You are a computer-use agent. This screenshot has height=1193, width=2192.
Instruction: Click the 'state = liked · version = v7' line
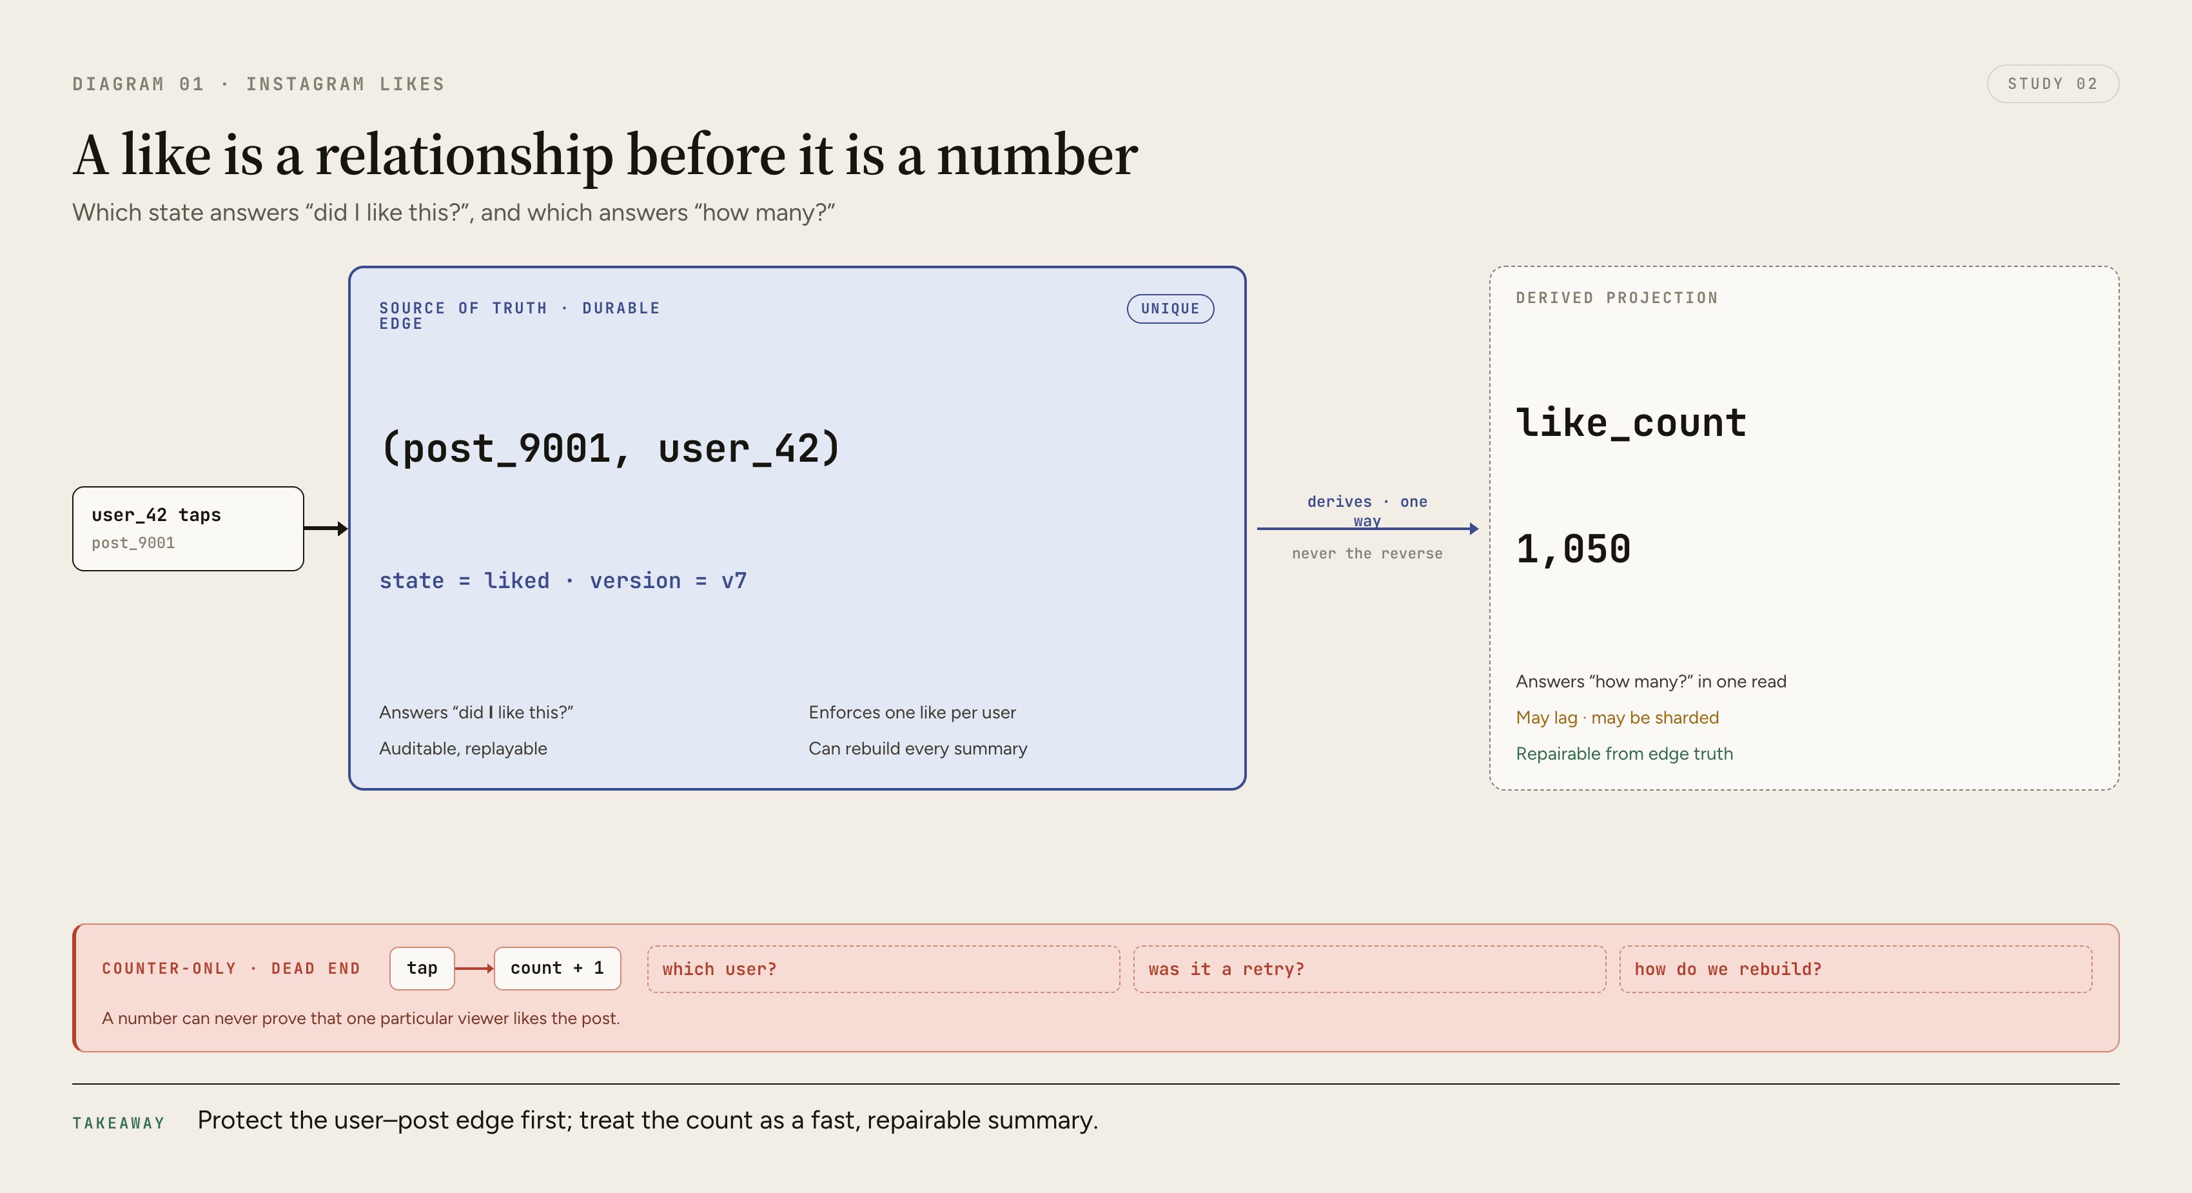click(x=562, y=580)
